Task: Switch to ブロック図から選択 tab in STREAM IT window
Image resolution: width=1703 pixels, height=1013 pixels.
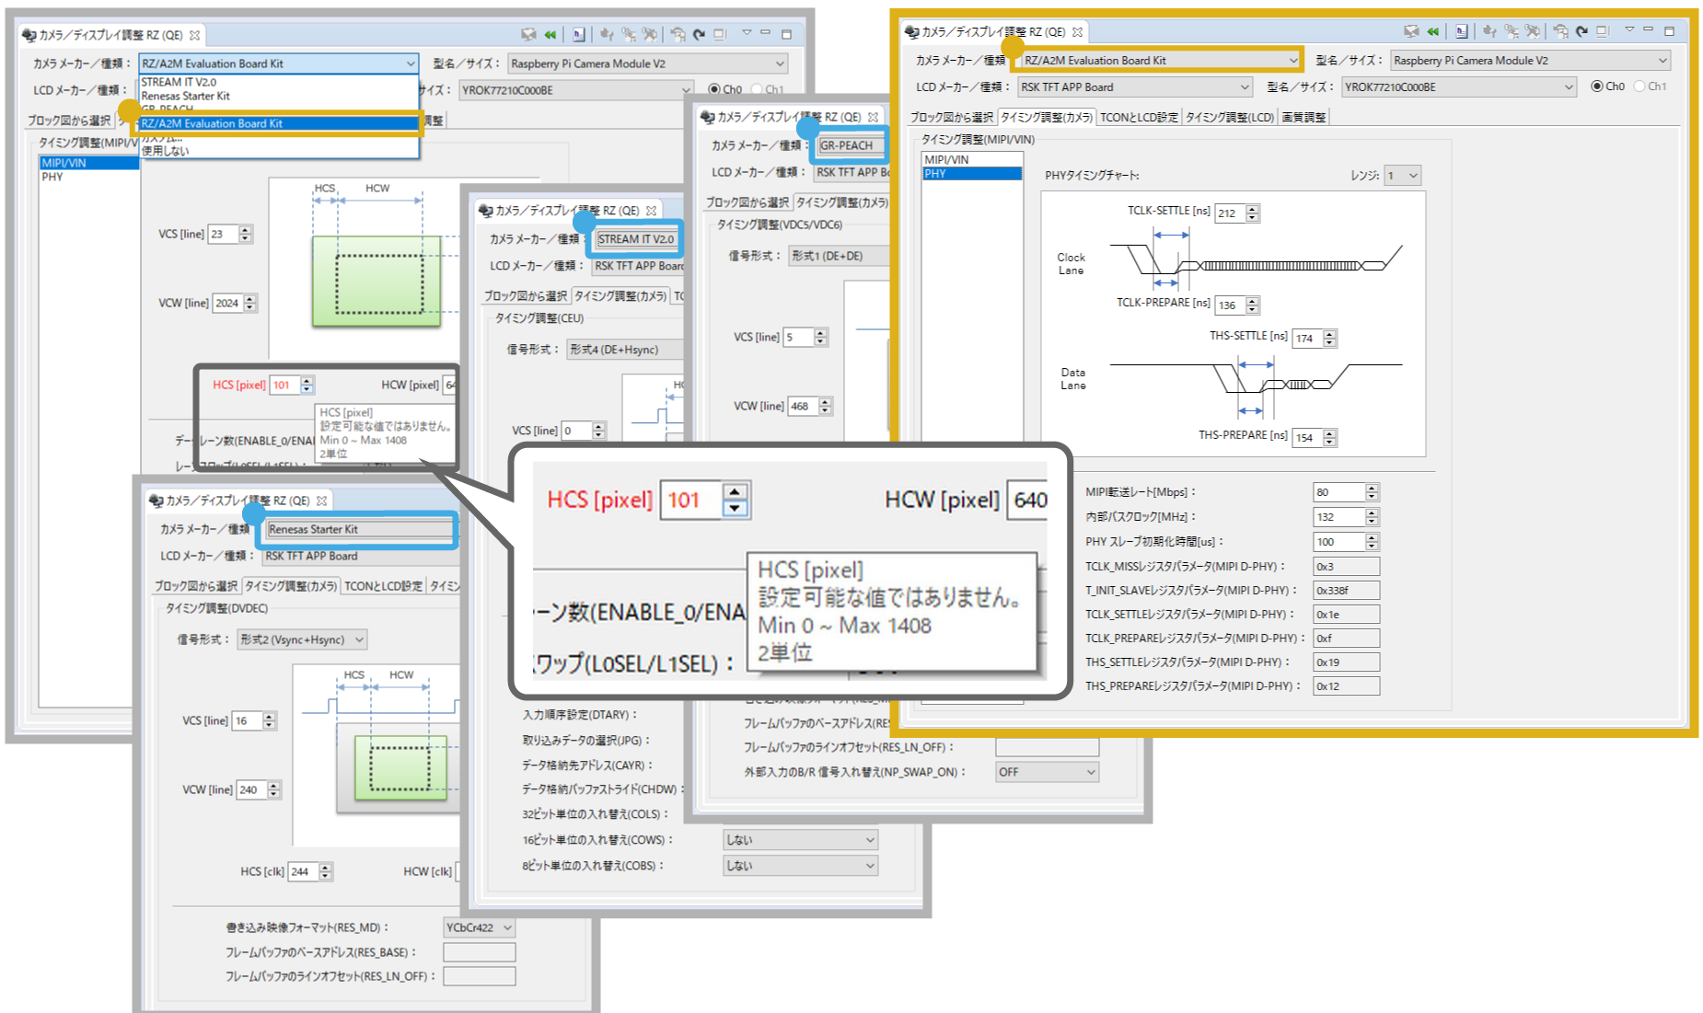Action: point(525,296)
